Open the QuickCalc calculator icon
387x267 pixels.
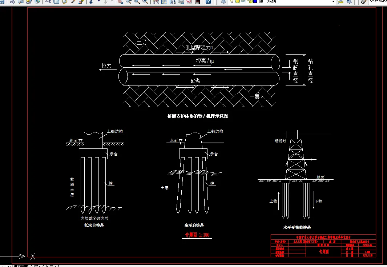coord(197,1)
